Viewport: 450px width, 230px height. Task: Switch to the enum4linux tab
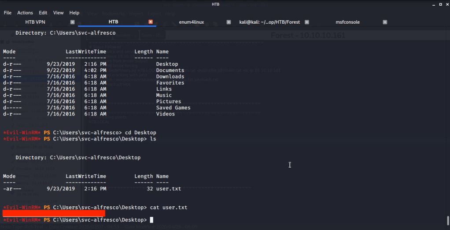tap(191, 22)
